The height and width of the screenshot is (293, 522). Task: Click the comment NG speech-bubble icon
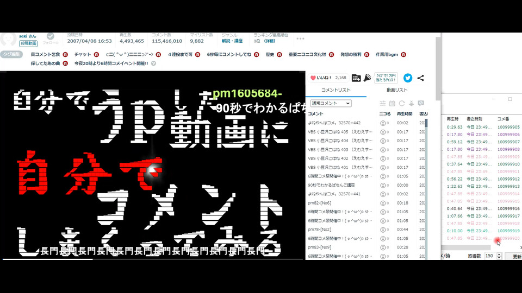coord(421,103)
